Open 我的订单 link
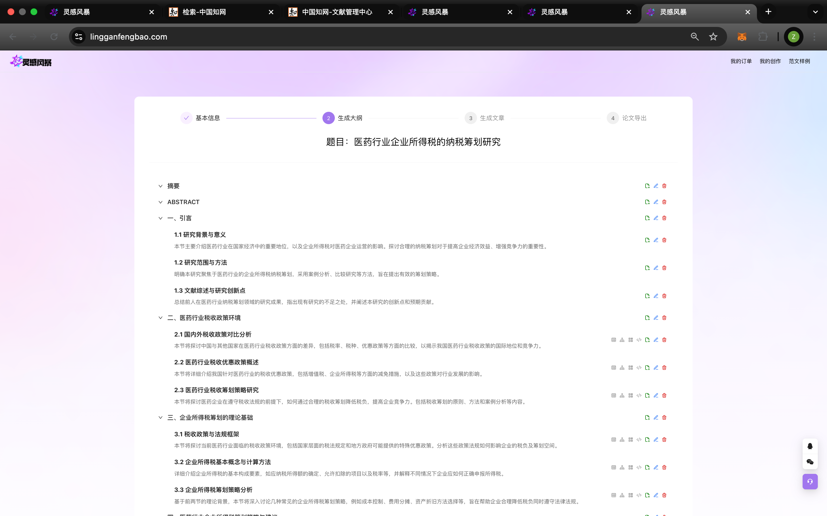This screenshot has width=827, height=516. [741, 61]
